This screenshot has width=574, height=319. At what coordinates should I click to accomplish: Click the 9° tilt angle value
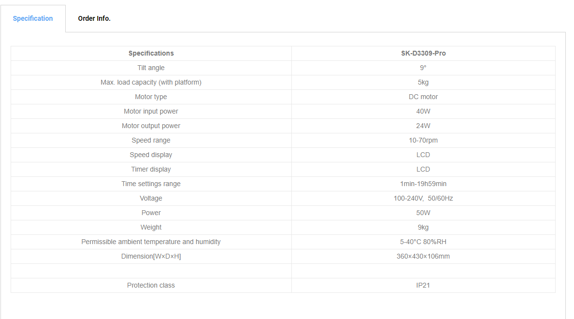(423, 68)
